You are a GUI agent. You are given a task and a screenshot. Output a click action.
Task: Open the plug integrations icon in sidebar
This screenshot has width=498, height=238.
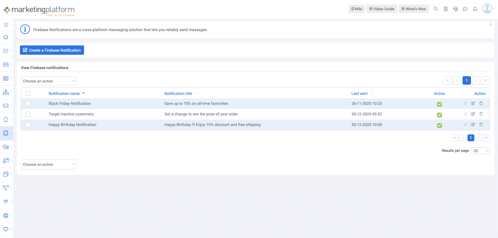[6, 202]
